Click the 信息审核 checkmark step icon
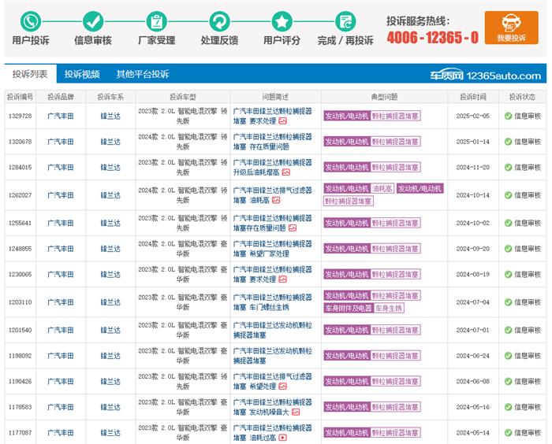 [x=93, y=21]
